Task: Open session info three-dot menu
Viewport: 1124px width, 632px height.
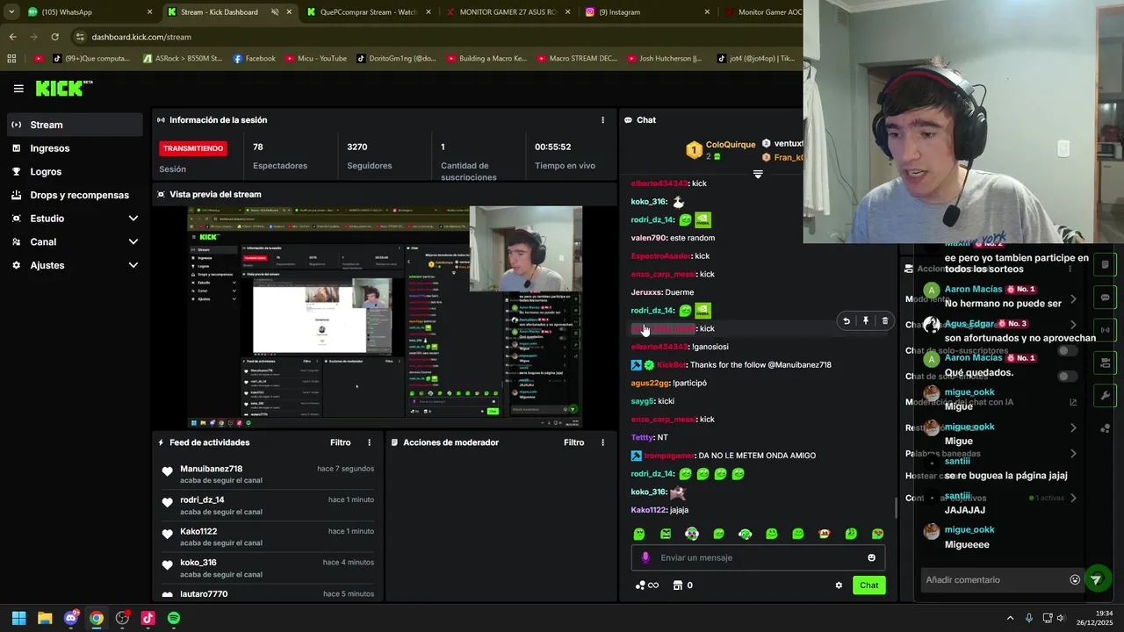Action: pos(602,120)
